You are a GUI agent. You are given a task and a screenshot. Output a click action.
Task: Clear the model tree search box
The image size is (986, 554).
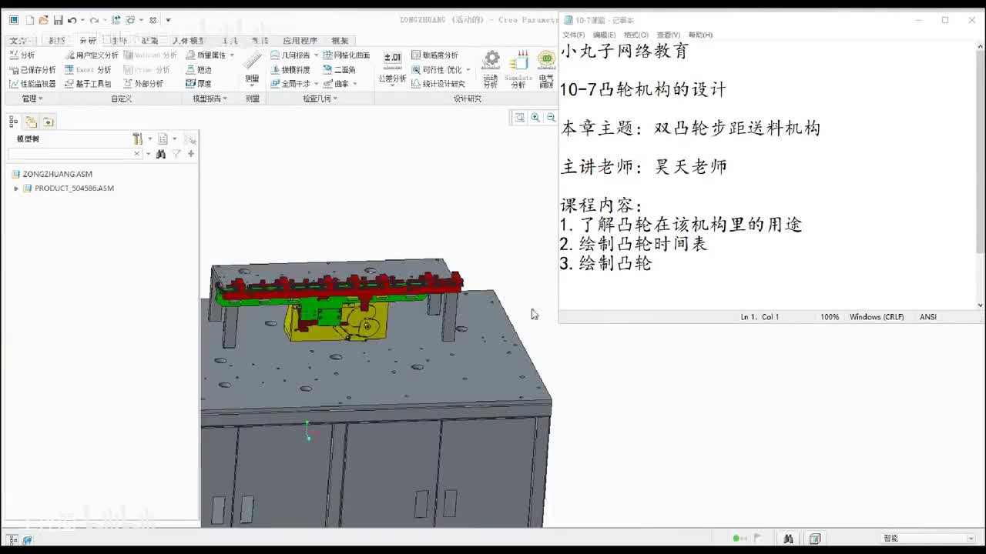(137, 154)
